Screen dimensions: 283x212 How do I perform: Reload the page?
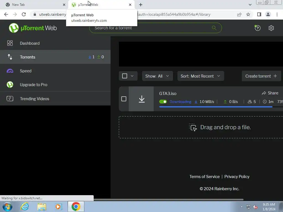pyautogui.click(x=24, y=14)
